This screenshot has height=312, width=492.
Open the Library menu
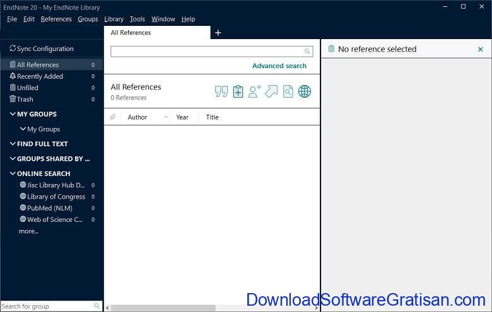(x=114, y=19)
